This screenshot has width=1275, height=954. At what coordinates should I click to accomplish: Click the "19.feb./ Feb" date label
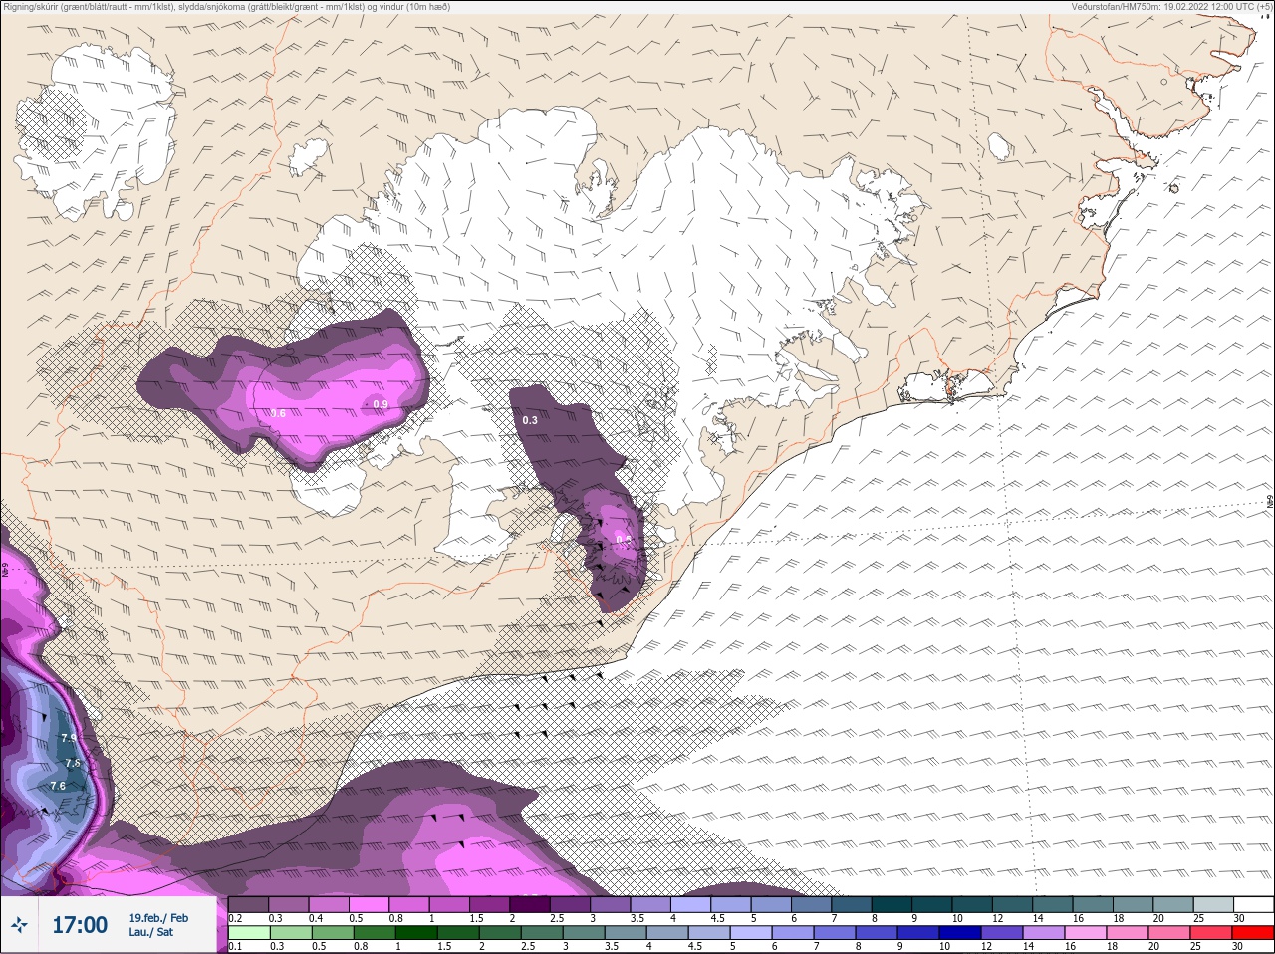[158, 918]
